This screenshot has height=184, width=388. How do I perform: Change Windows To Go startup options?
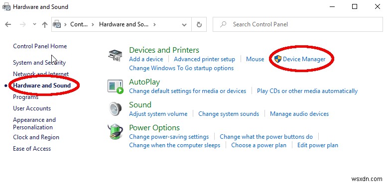(x=181, y=68)
